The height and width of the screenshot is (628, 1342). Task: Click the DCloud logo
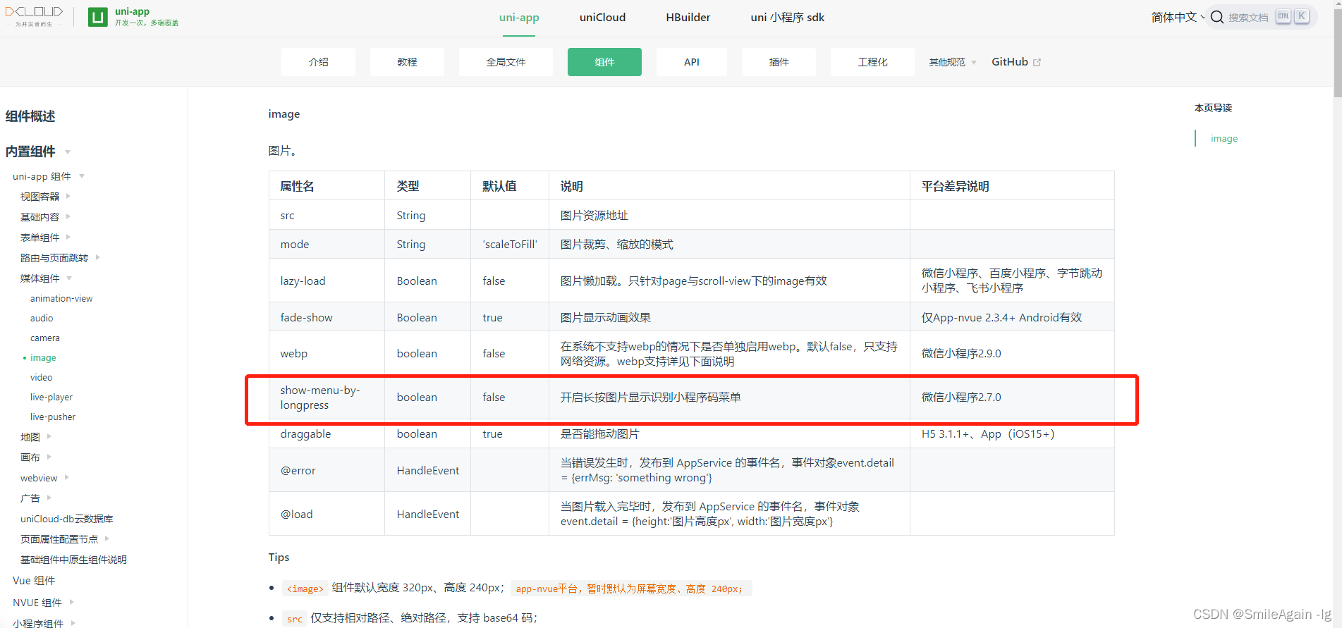click(x=34, y=16)
